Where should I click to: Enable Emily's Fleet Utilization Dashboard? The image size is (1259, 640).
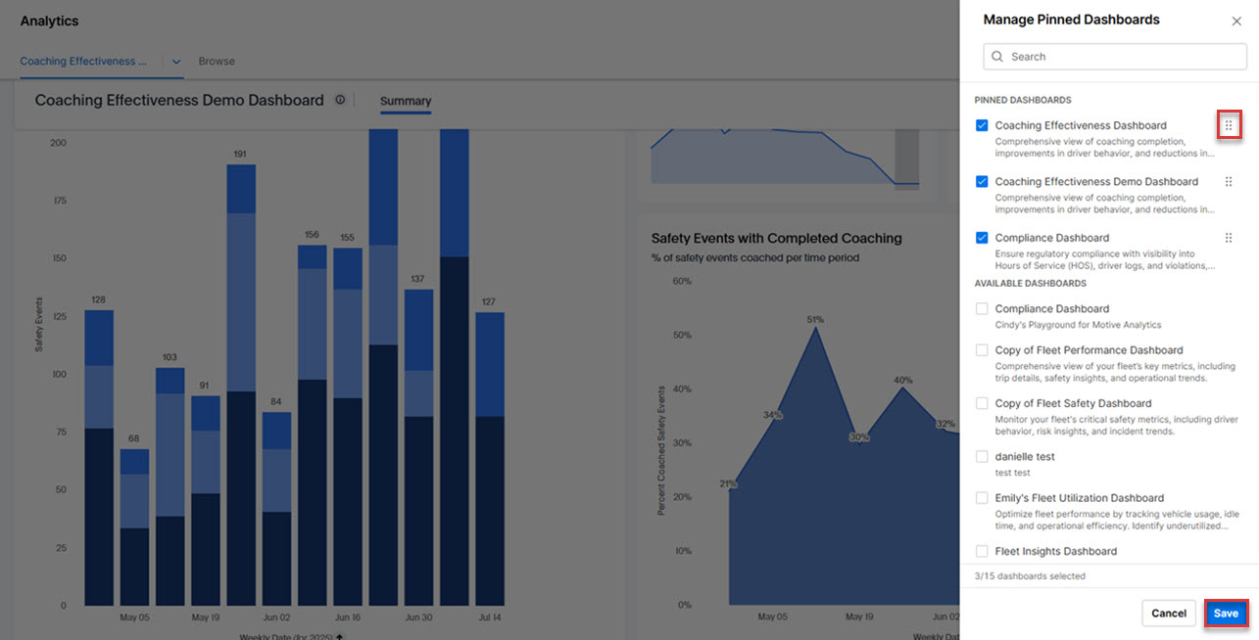click(x=982, y=498)
